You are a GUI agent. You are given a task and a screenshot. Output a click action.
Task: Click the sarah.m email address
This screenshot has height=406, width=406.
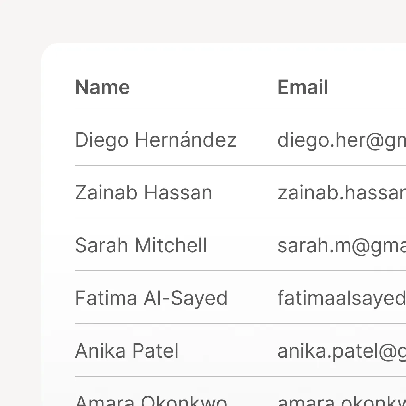pos(341,245)
